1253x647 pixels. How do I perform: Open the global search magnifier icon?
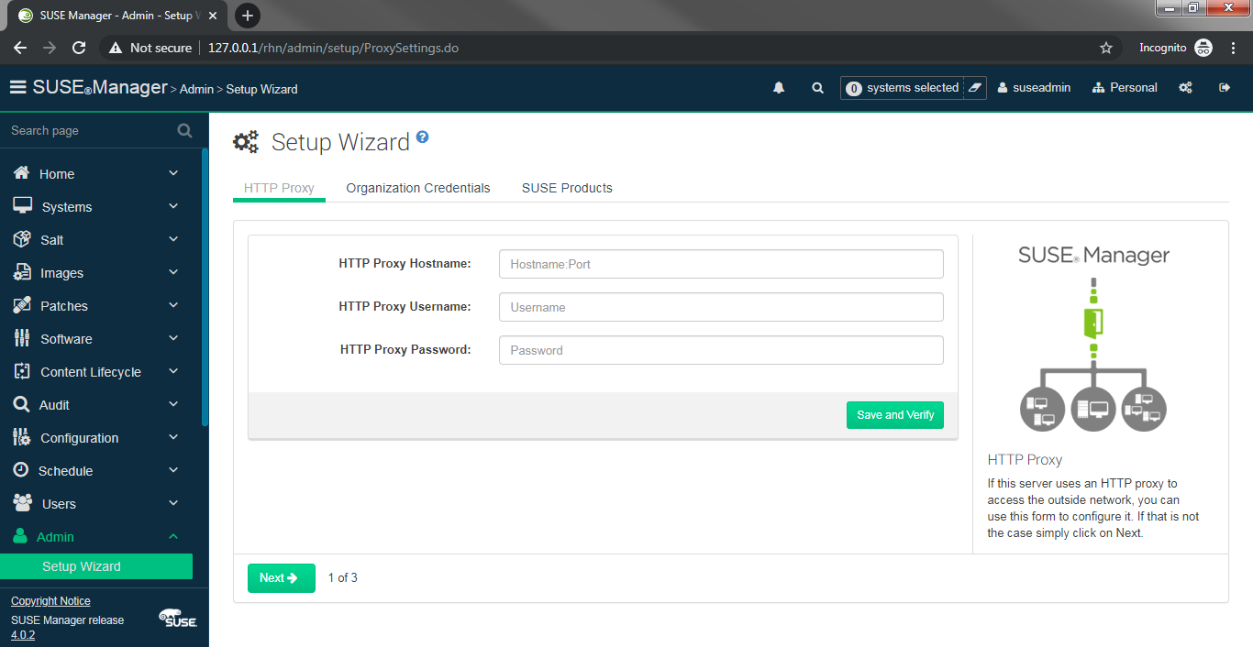click(x=817, y=87)
